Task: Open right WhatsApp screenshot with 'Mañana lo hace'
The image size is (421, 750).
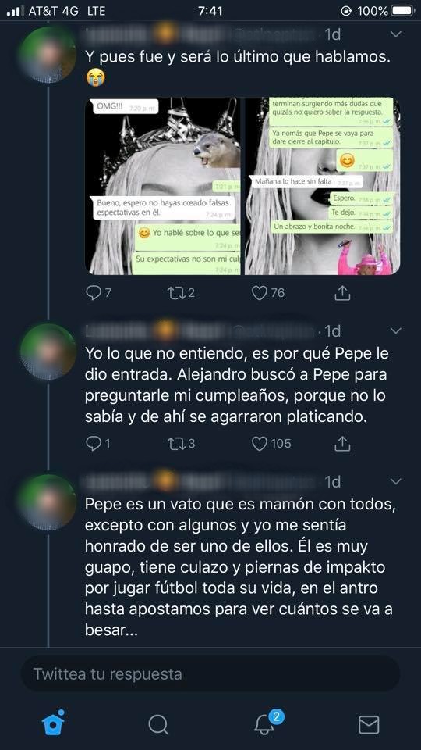Action: 323,186
